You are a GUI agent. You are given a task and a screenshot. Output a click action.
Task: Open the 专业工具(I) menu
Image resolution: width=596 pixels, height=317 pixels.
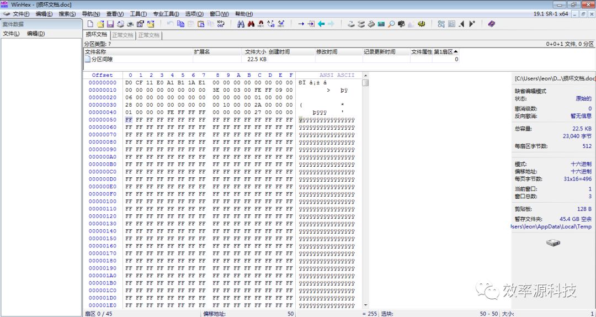[x=166, y=14]
